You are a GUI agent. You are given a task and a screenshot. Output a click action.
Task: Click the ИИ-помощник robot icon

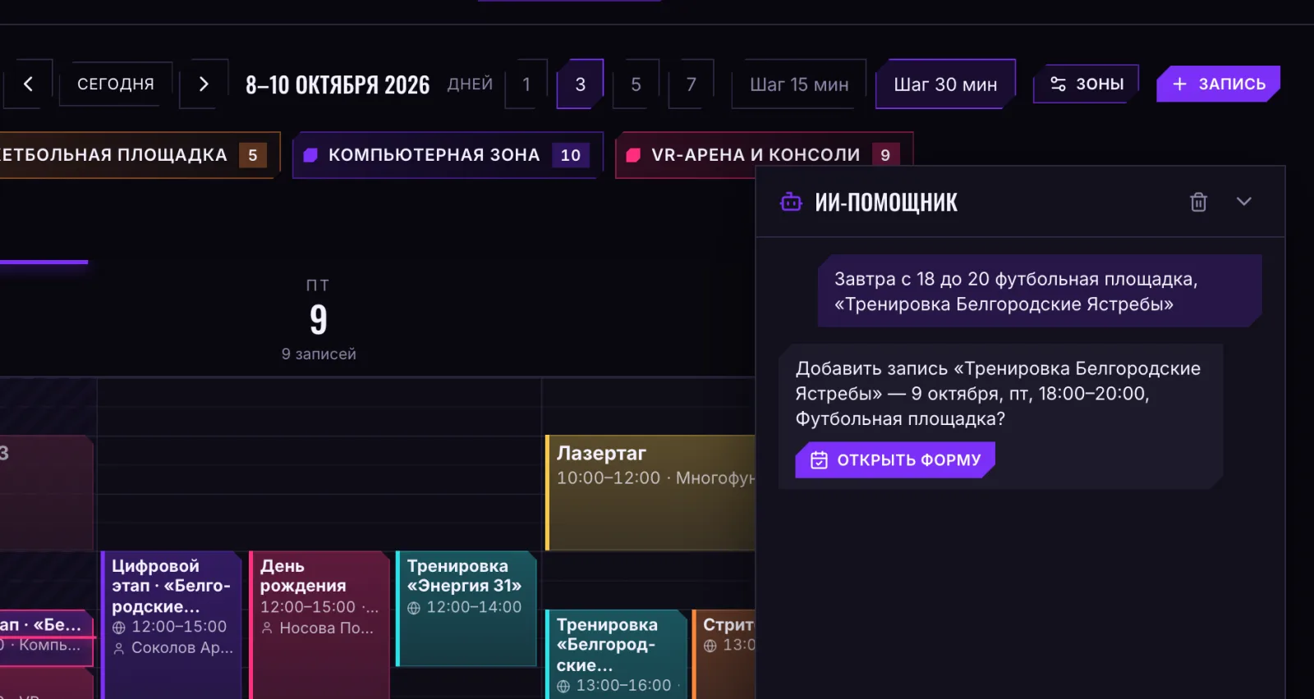point(791,202)
